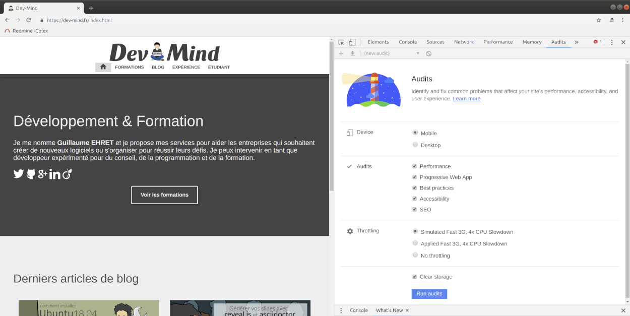Close the DevTools panel

coord(623,42)
